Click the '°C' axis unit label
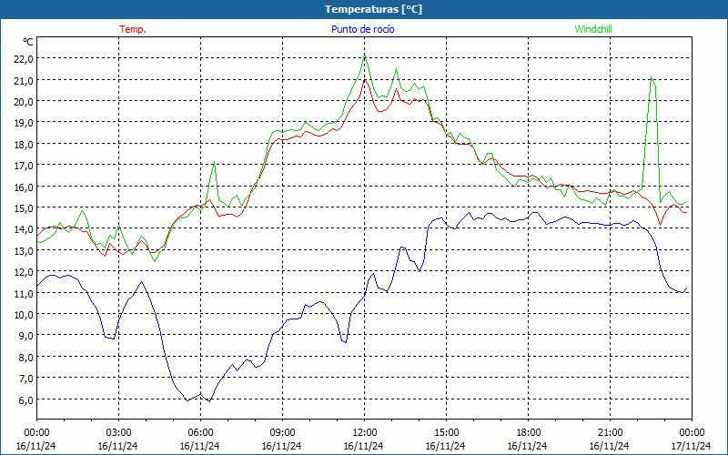The image size is (728, 455). (x=28, y=42)
